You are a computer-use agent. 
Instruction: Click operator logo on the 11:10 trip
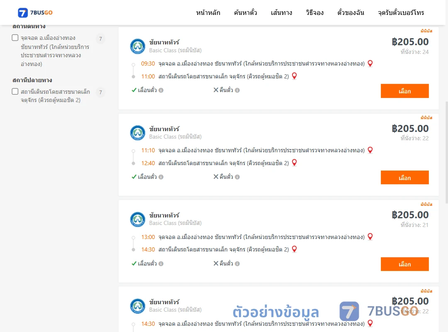[x=138, y=133]
